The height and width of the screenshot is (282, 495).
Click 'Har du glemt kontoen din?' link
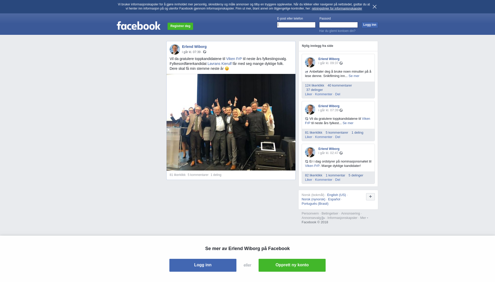337,31
